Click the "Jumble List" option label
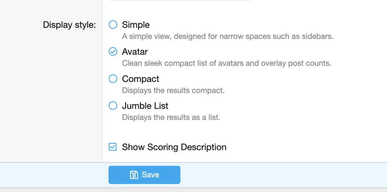This screenshot has height=192, width=387. (145, 106)
